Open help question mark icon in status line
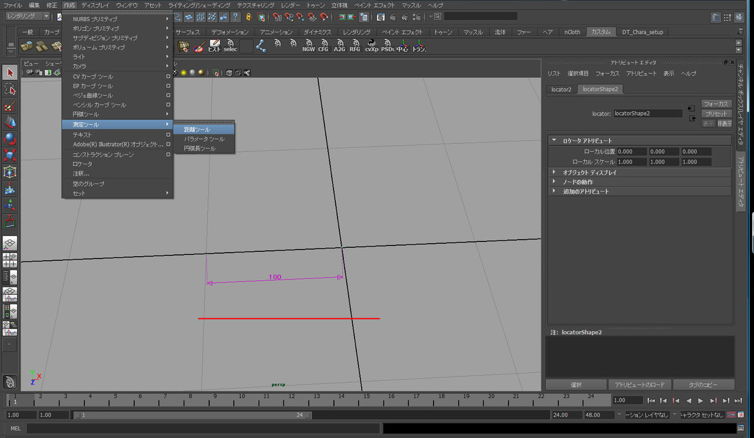 235,16
